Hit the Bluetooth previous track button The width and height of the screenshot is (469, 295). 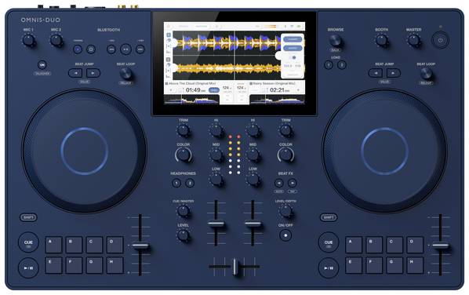[111, 49]
